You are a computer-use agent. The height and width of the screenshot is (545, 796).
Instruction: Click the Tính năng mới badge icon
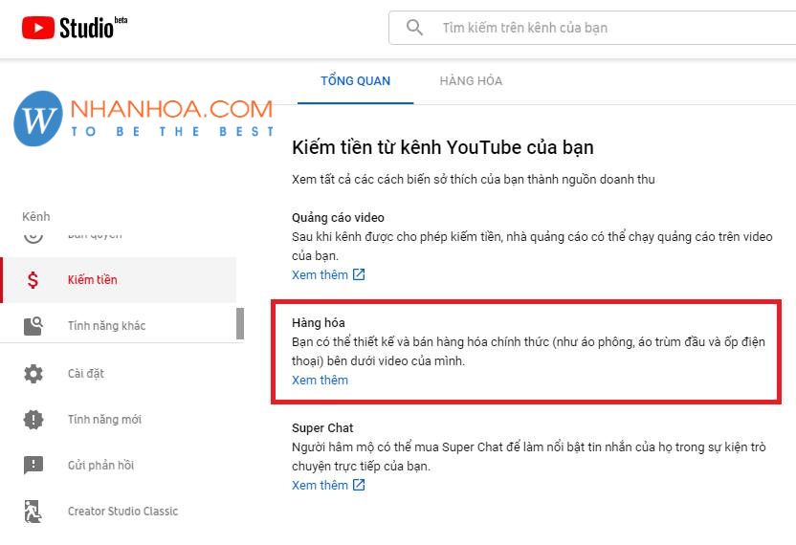pyautogui.click(x=33, y=419)
